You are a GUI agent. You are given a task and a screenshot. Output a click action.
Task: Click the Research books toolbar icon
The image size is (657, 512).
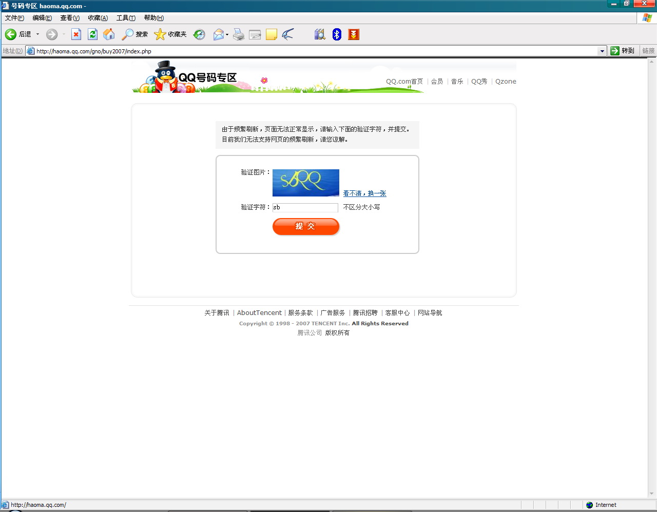click(320, 34)
